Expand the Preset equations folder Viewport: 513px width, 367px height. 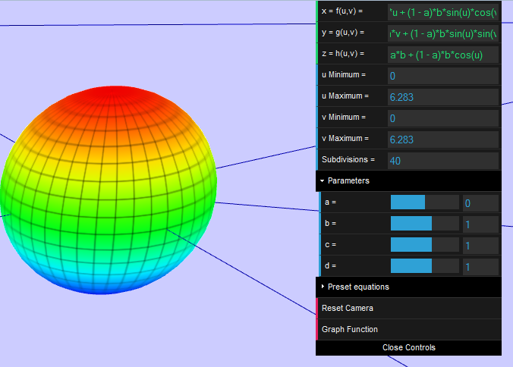tap(358, 287)
